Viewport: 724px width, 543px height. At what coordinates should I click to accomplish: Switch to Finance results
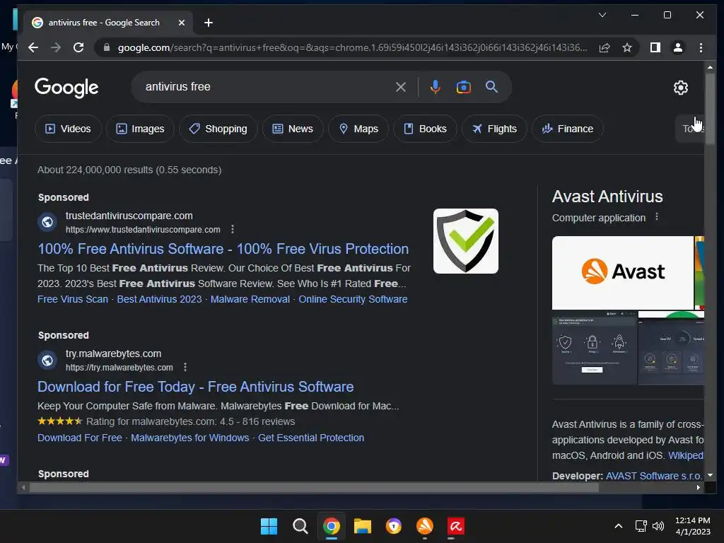(568, 129)
